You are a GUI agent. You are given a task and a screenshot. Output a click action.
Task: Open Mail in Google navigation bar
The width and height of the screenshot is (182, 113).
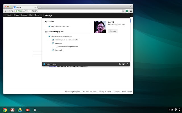(x=31, y=15)
